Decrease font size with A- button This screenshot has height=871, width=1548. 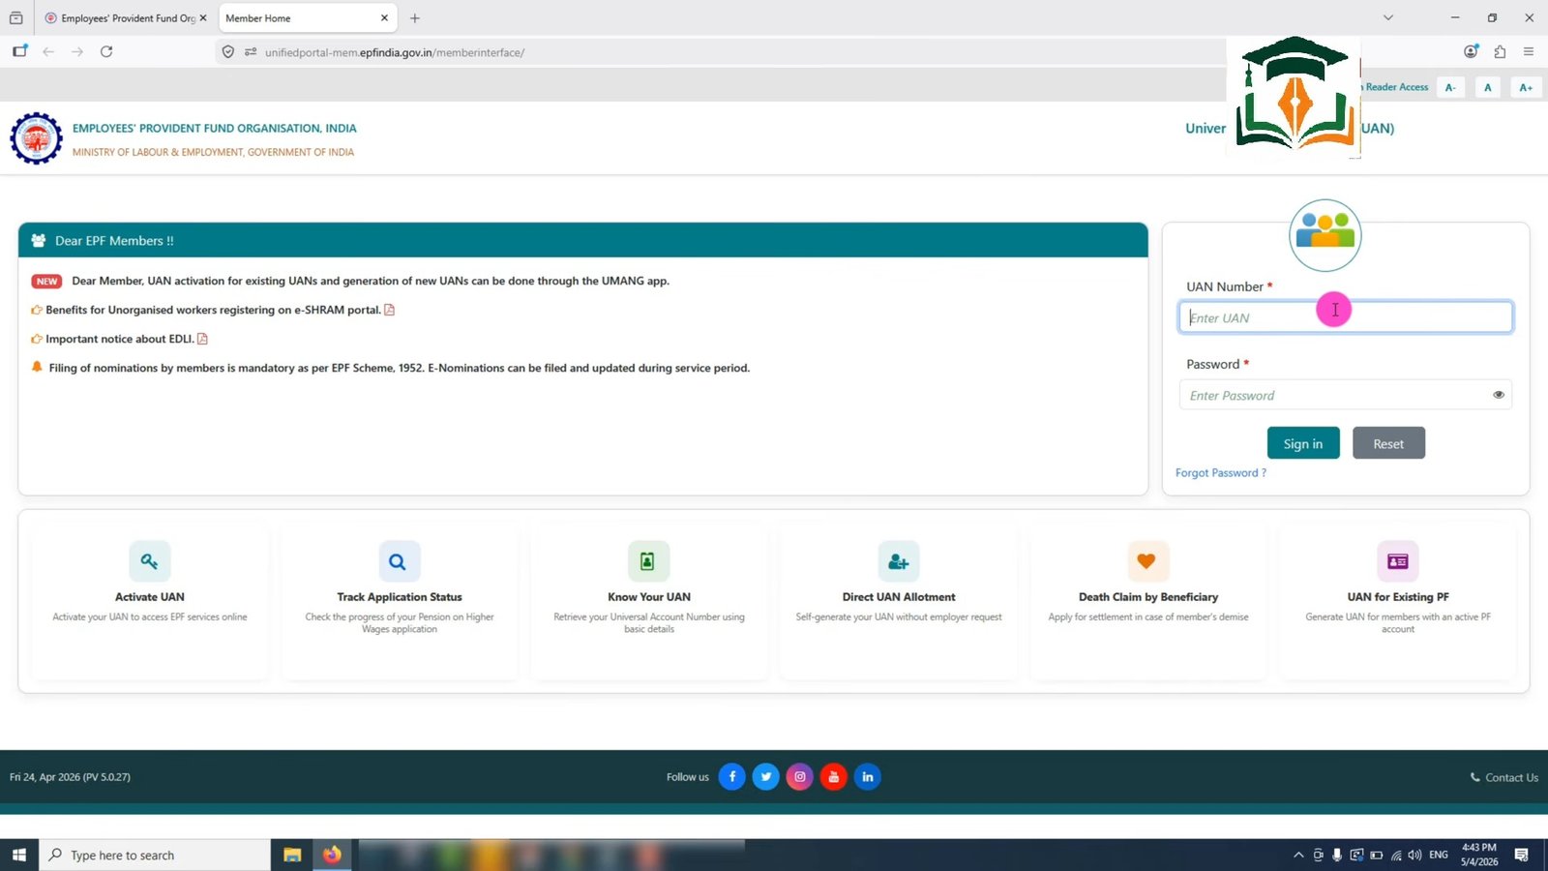click(x=1450, y=87)
